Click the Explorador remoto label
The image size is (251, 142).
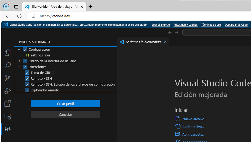pos(45,90)
